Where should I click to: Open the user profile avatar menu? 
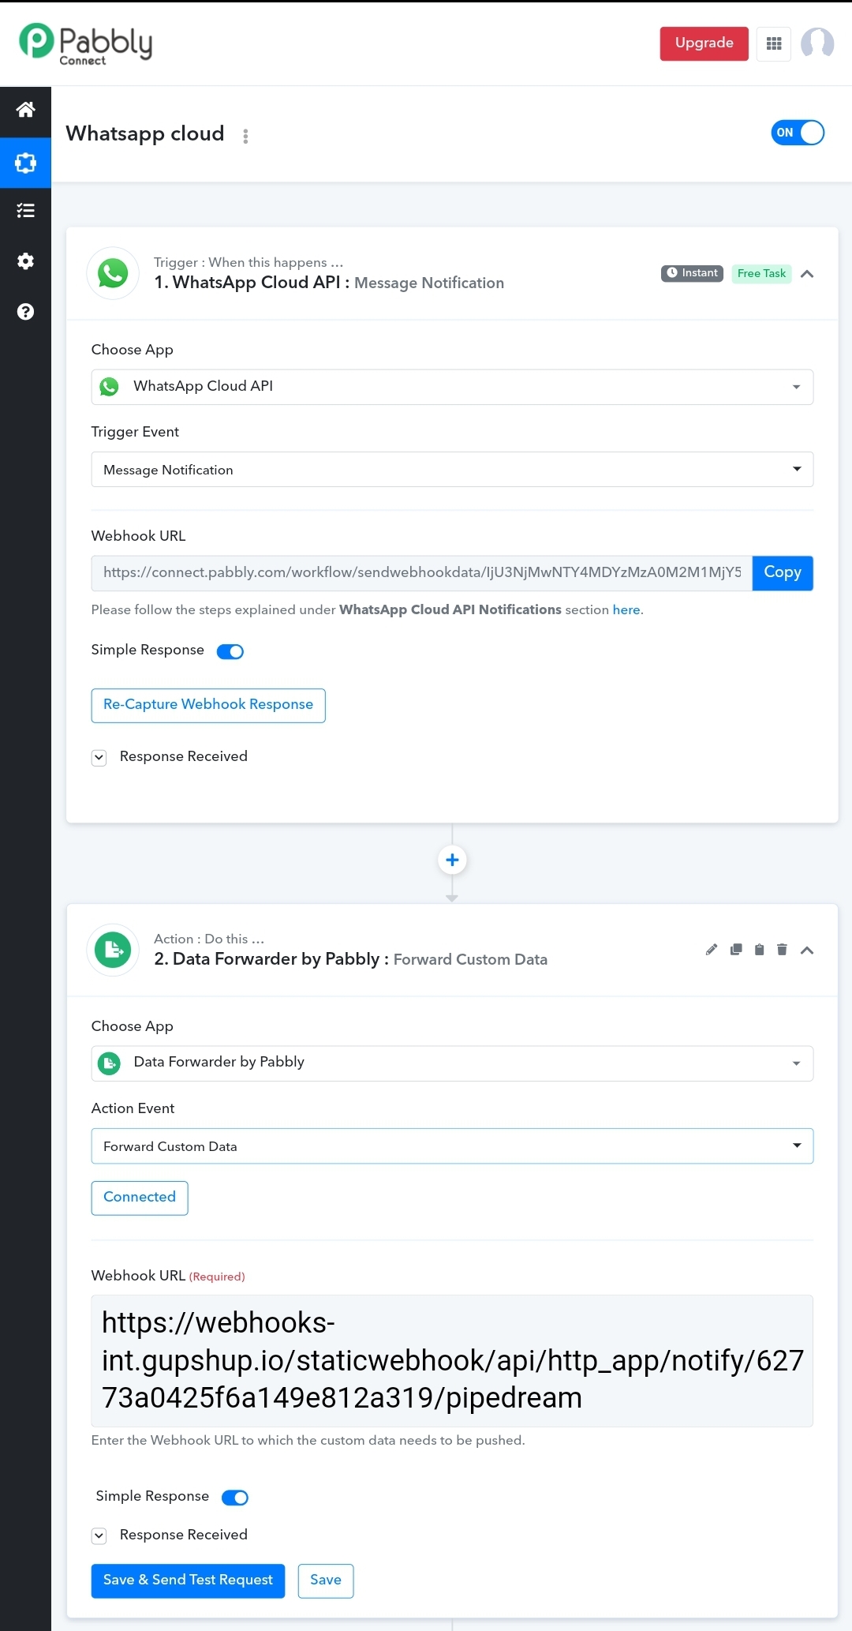pyautogui.click(x=817, y=43)
